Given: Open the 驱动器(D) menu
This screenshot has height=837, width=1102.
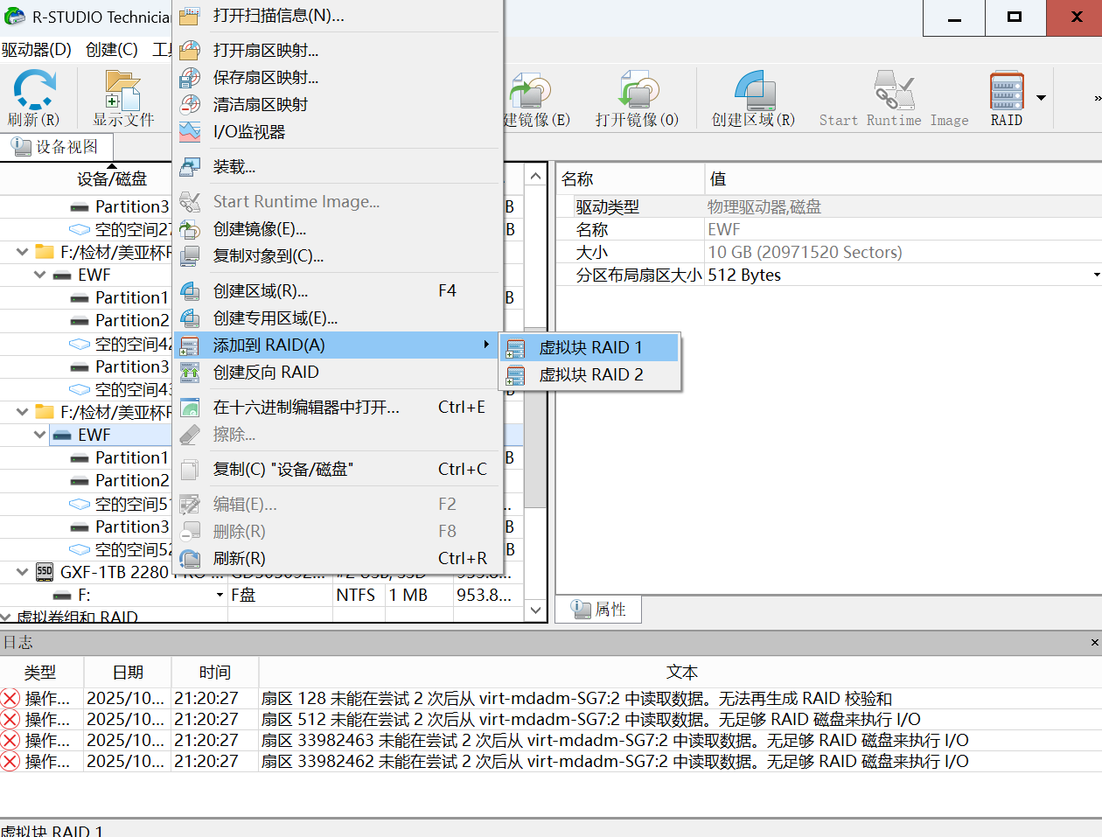Looking at the screenshot, I should 37,50.
